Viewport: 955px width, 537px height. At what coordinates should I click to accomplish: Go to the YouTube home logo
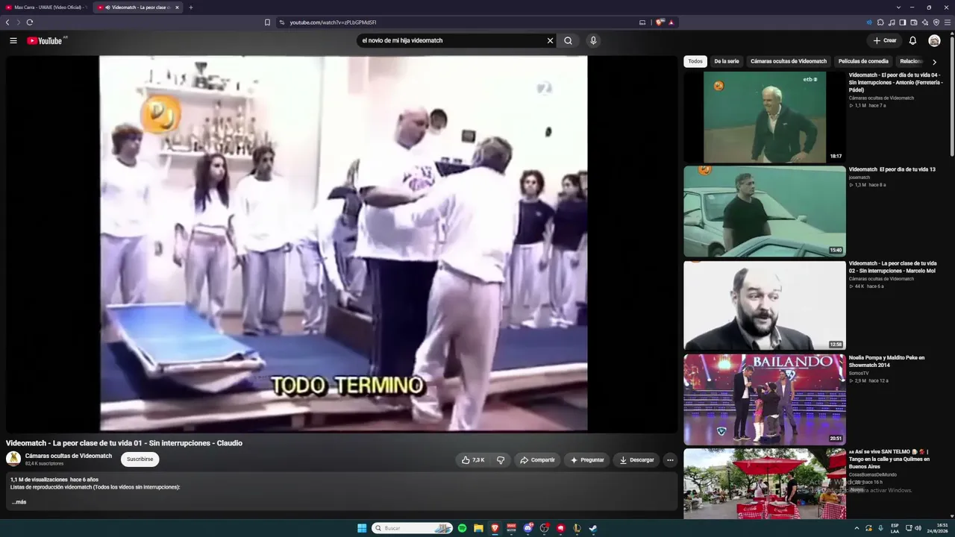pos(46,41)
